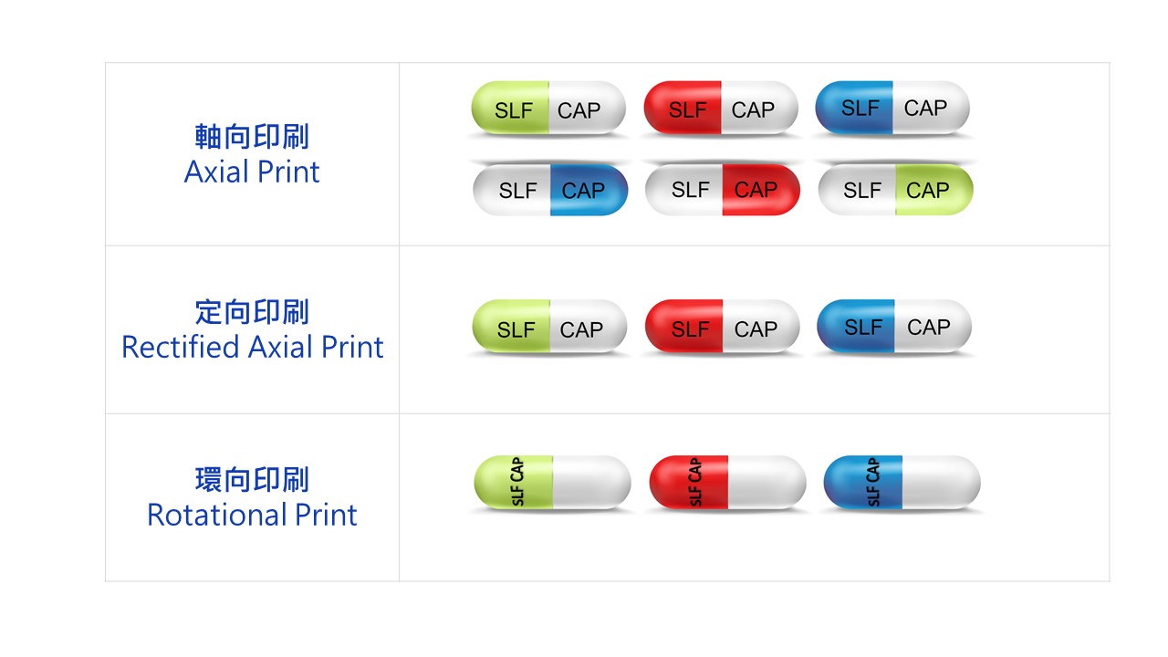Select the green rotational print capsule
This screenshot has height=657, width=1168.
(552, 483)
